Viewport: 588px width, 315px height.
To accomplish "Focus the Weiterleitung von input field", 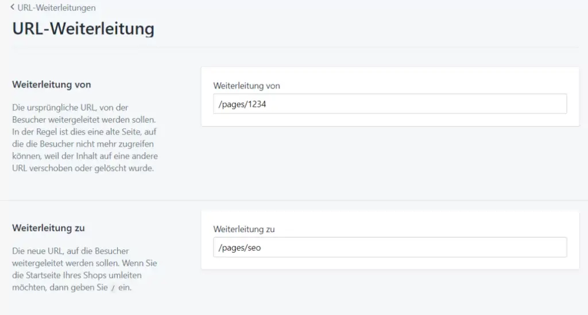I will (389, 104).
